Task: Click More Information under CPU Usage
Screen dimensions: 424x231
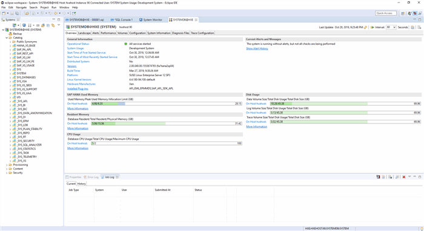Action: pos(78,148)
